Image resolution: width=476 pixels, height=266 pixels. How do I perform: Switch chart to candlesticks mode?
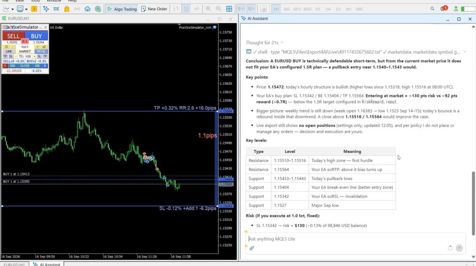point(186,9)
